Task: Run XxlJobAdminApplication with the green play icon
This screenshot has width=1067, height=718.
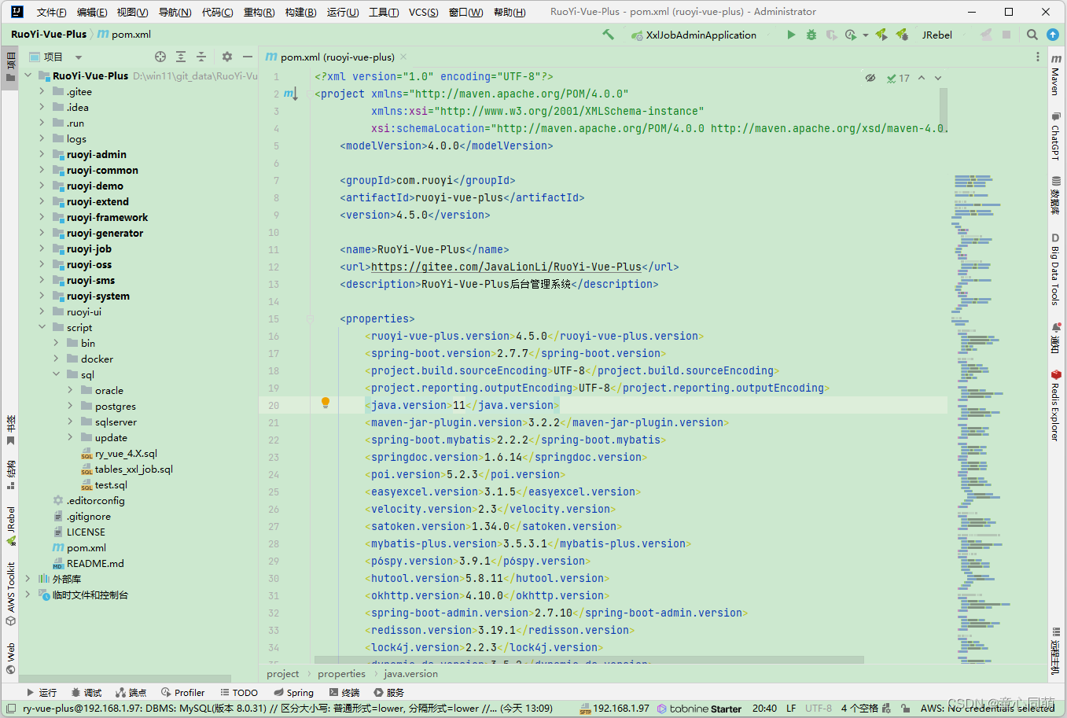Action: point(791,35)
